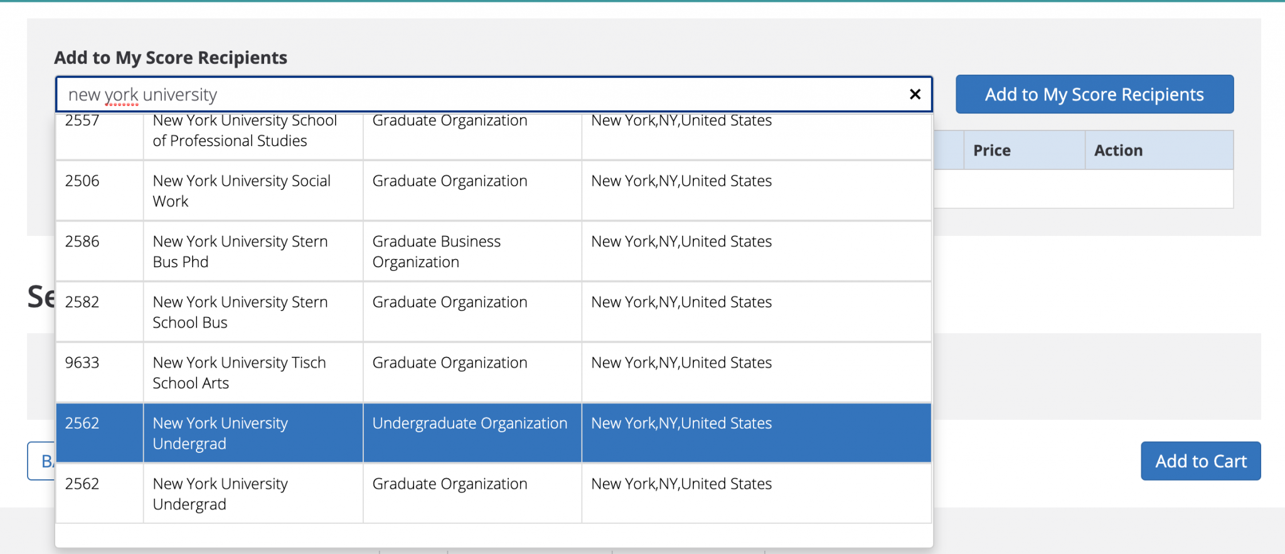Pick New York University Stern School Bus
This screenshot has height=554, width=1285.
tap(240, 312)
